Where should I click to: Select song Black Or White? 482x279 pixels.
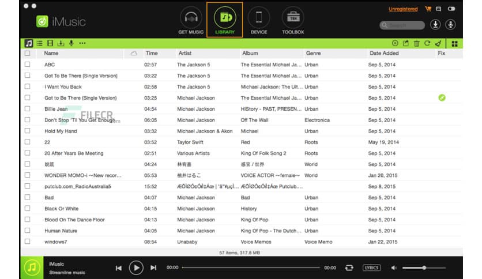point(62,209)
